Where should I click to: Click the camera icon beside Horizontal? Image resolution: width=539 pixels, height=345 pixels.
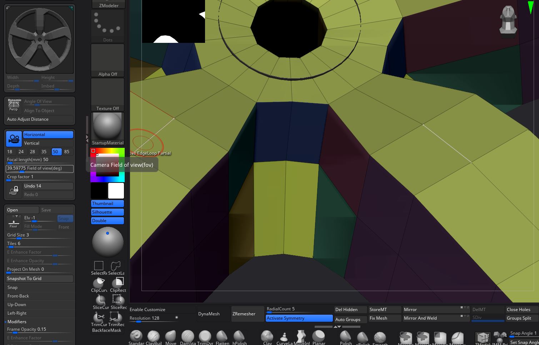(x=14, y=139)
